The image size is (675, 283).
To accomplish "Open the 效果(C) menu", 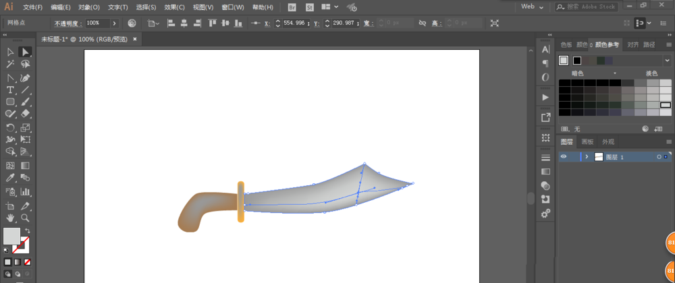I will click(174, 7).
